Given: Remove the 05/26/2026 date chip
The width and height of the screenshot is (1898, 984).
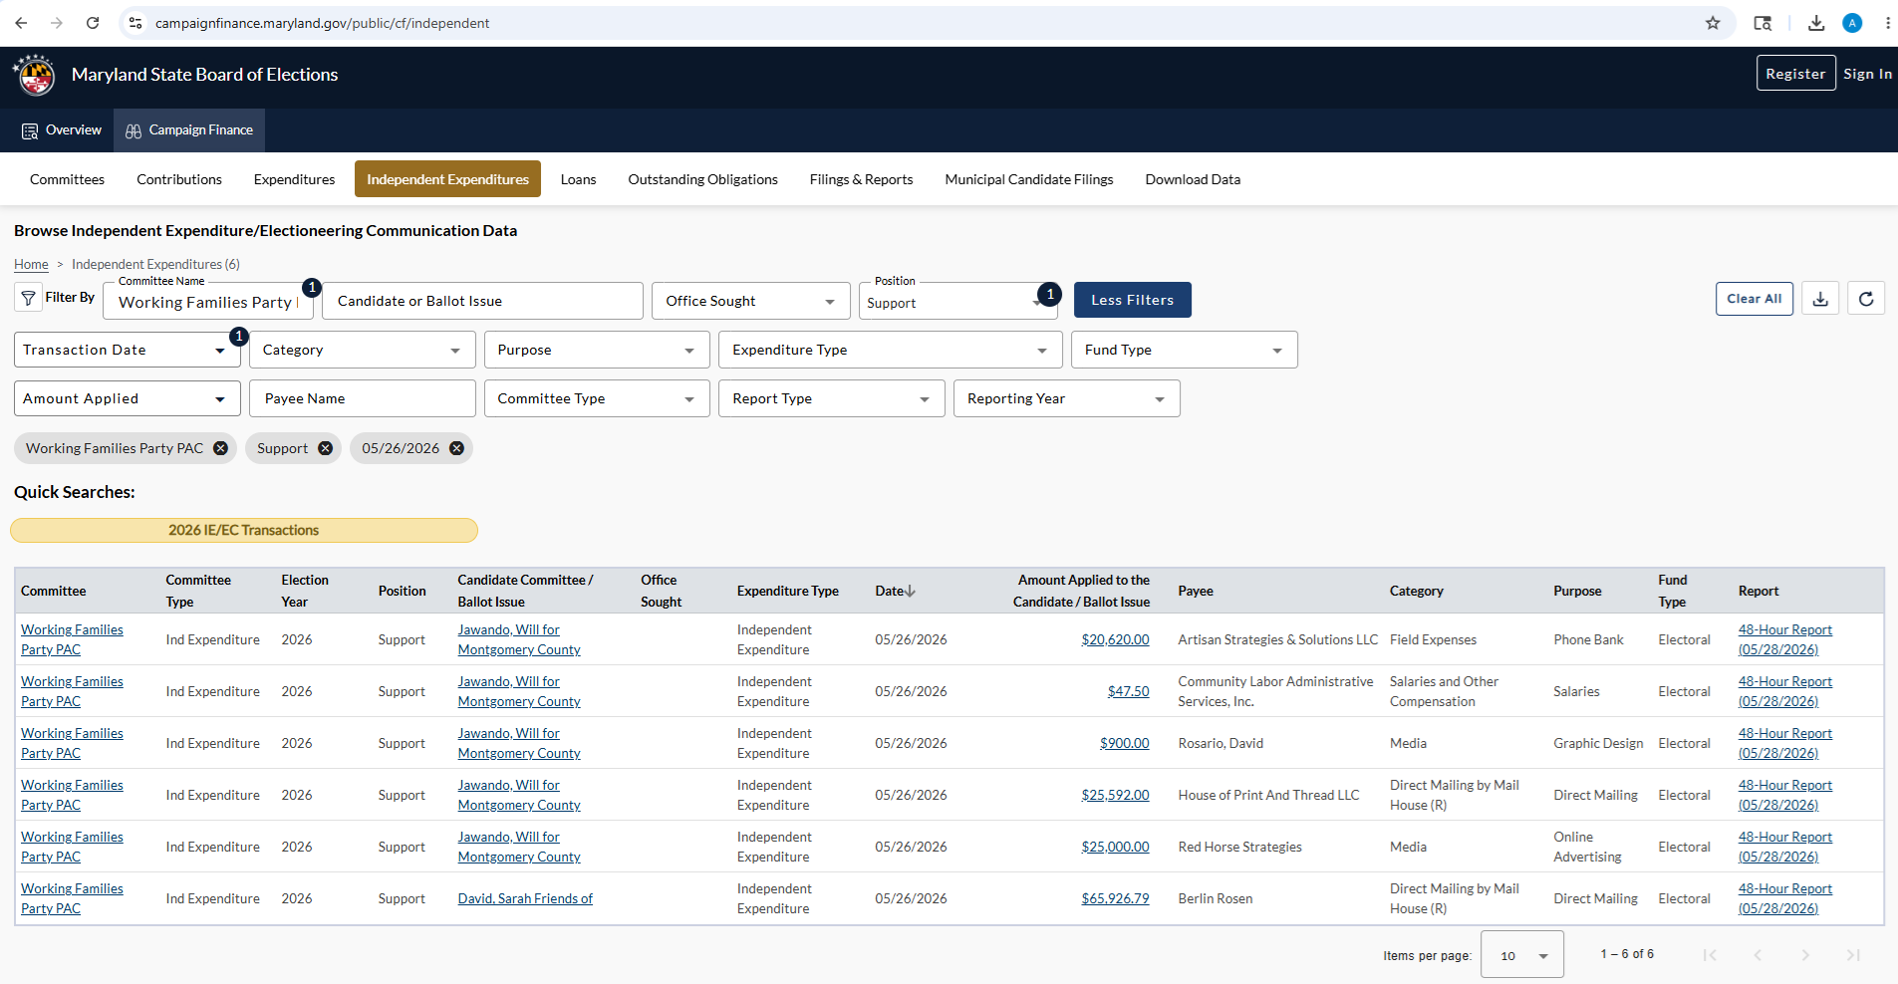Looking at the screenshot, I should point(456,448).
